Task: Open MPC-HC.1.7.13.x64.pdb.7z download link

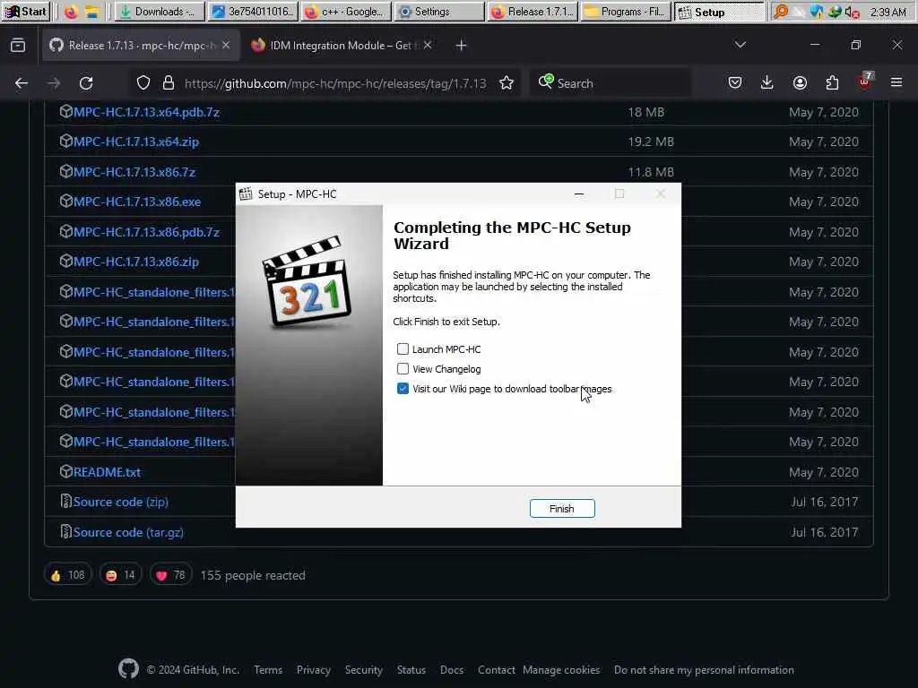Action: [x=146, y=112]
